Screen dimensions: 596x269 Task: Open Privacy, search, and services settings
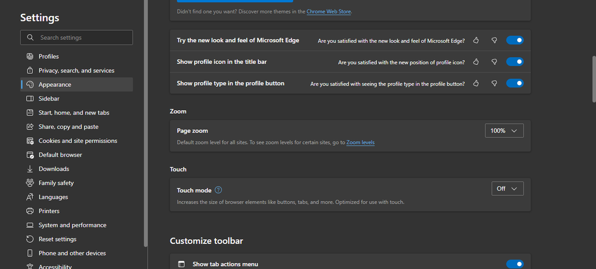point(76,70)
